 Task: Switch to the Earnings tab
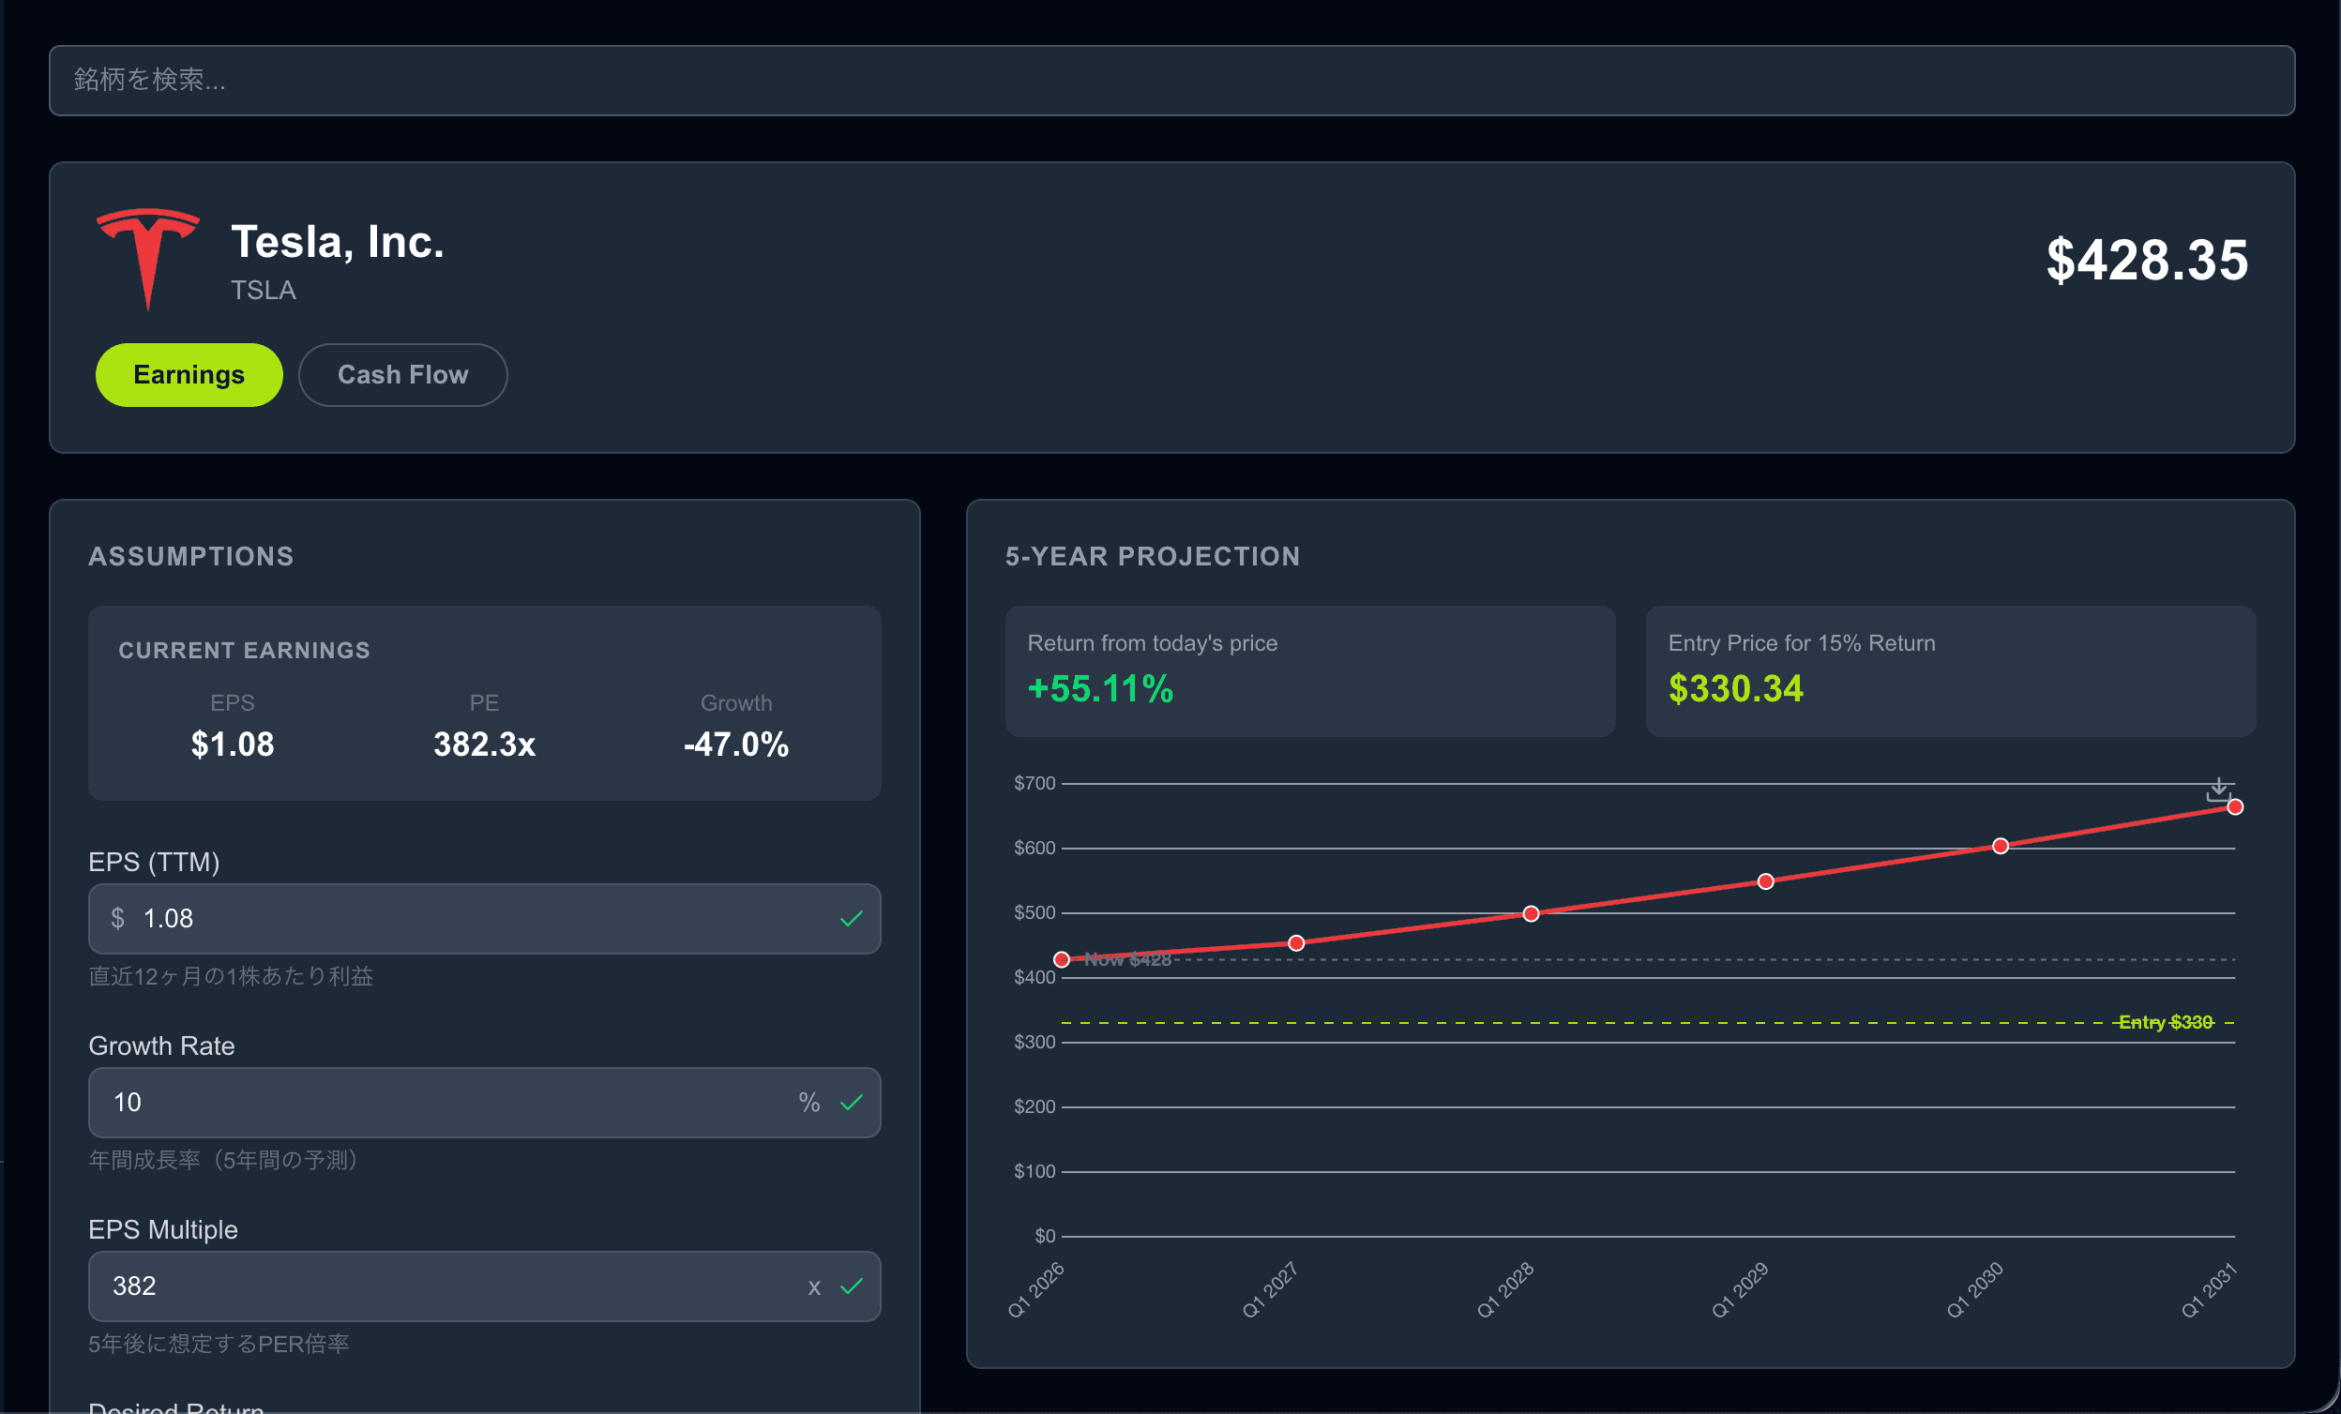pyautogui.click(x=189, y=375)
